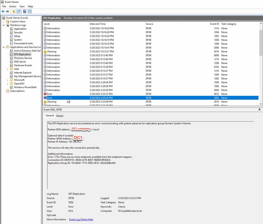Click computer name DC2.palletbroker.local
263x224 pixels.
point(130,211)
